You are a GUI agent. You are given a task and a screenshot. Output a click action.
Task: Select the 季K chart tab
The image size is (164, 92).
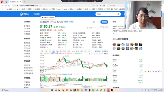[x=61, y=51]
